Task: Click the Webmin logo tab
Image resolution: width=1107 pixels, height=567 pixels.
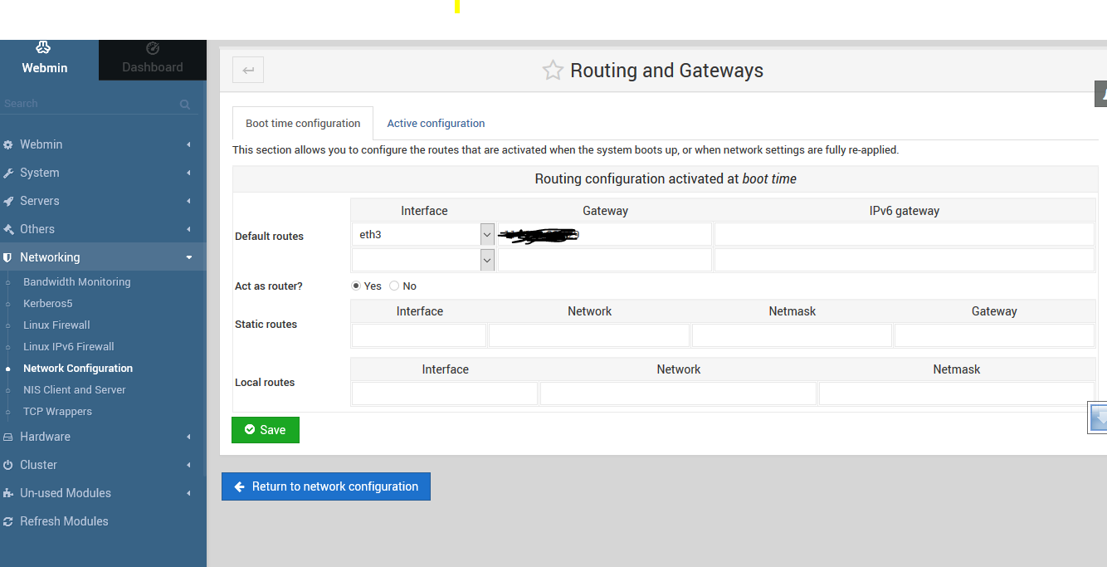Action: point(45,60)
